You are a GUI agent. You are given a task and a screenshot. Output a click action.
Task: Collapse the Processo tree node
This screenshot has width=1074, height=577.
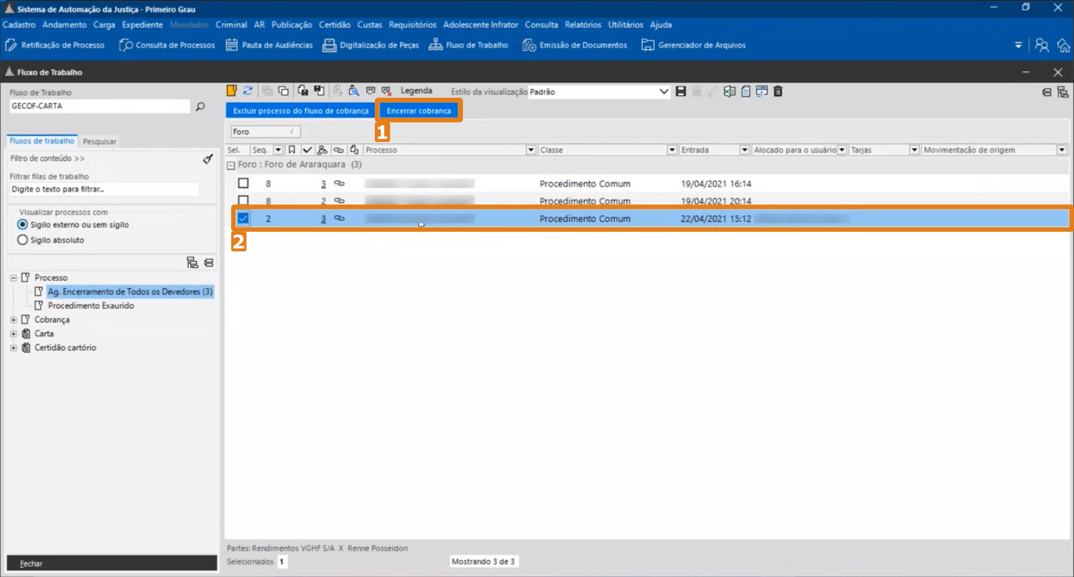[x=13, y=277]
